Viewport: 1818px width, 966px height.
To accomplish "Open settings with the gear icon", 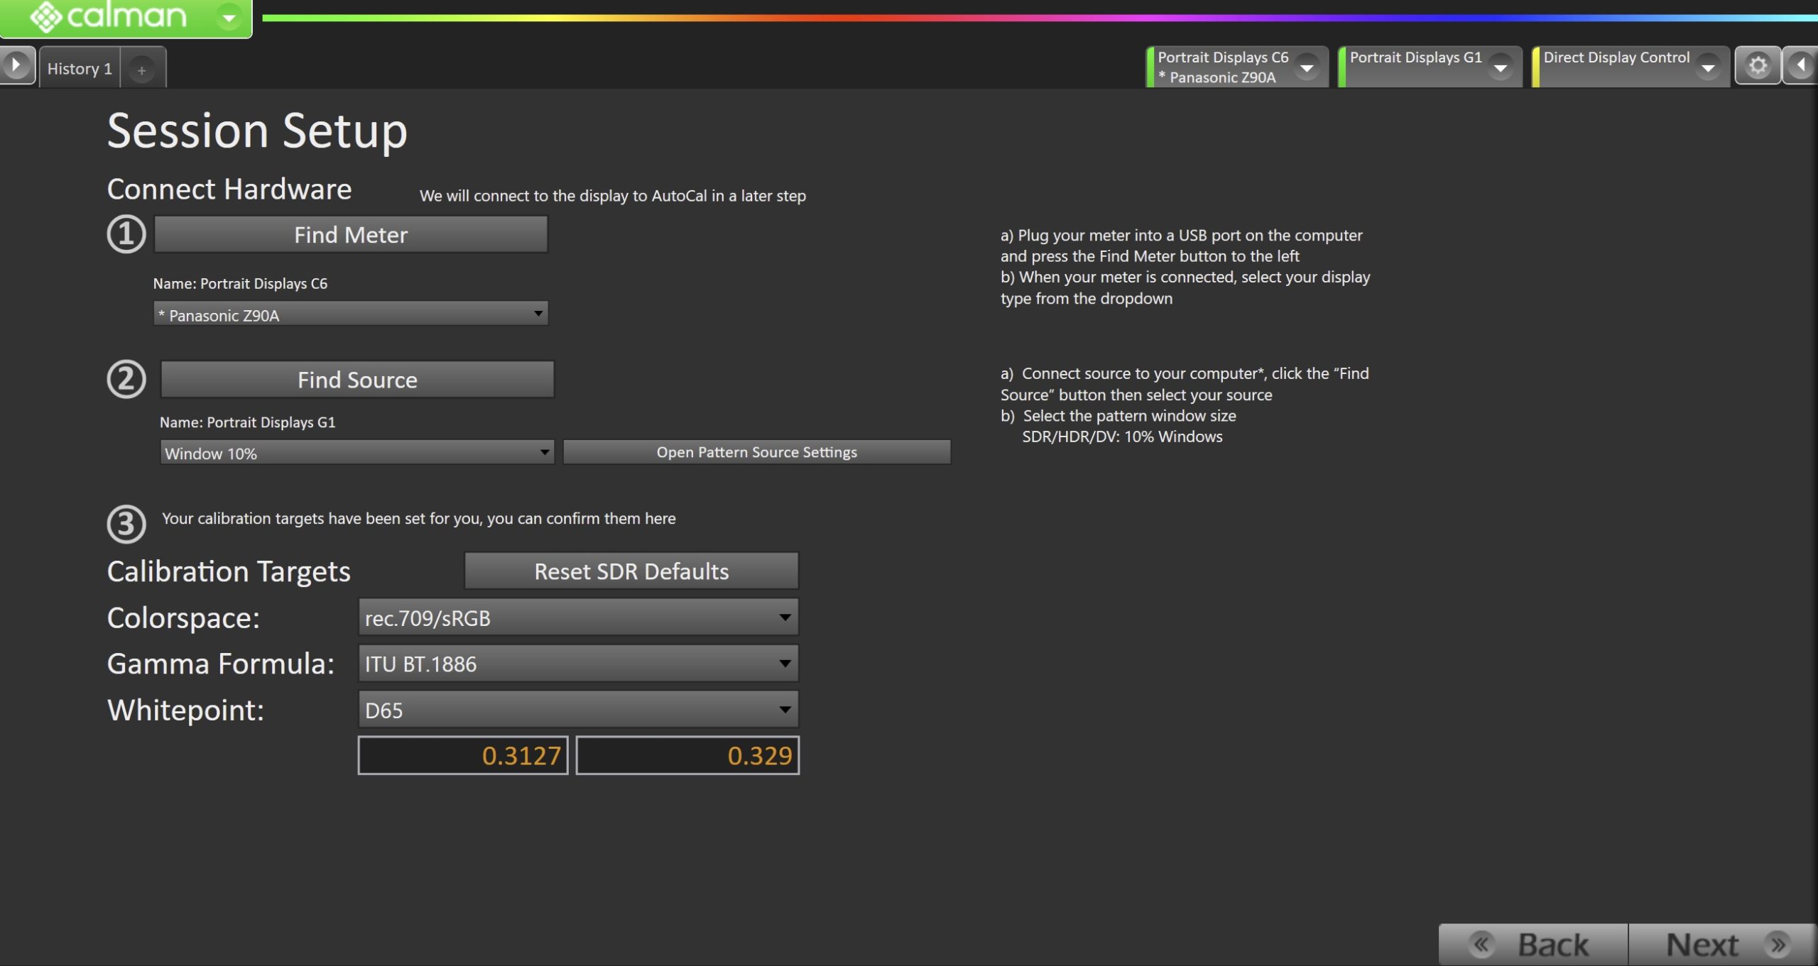I will (x=1758, y=65).
